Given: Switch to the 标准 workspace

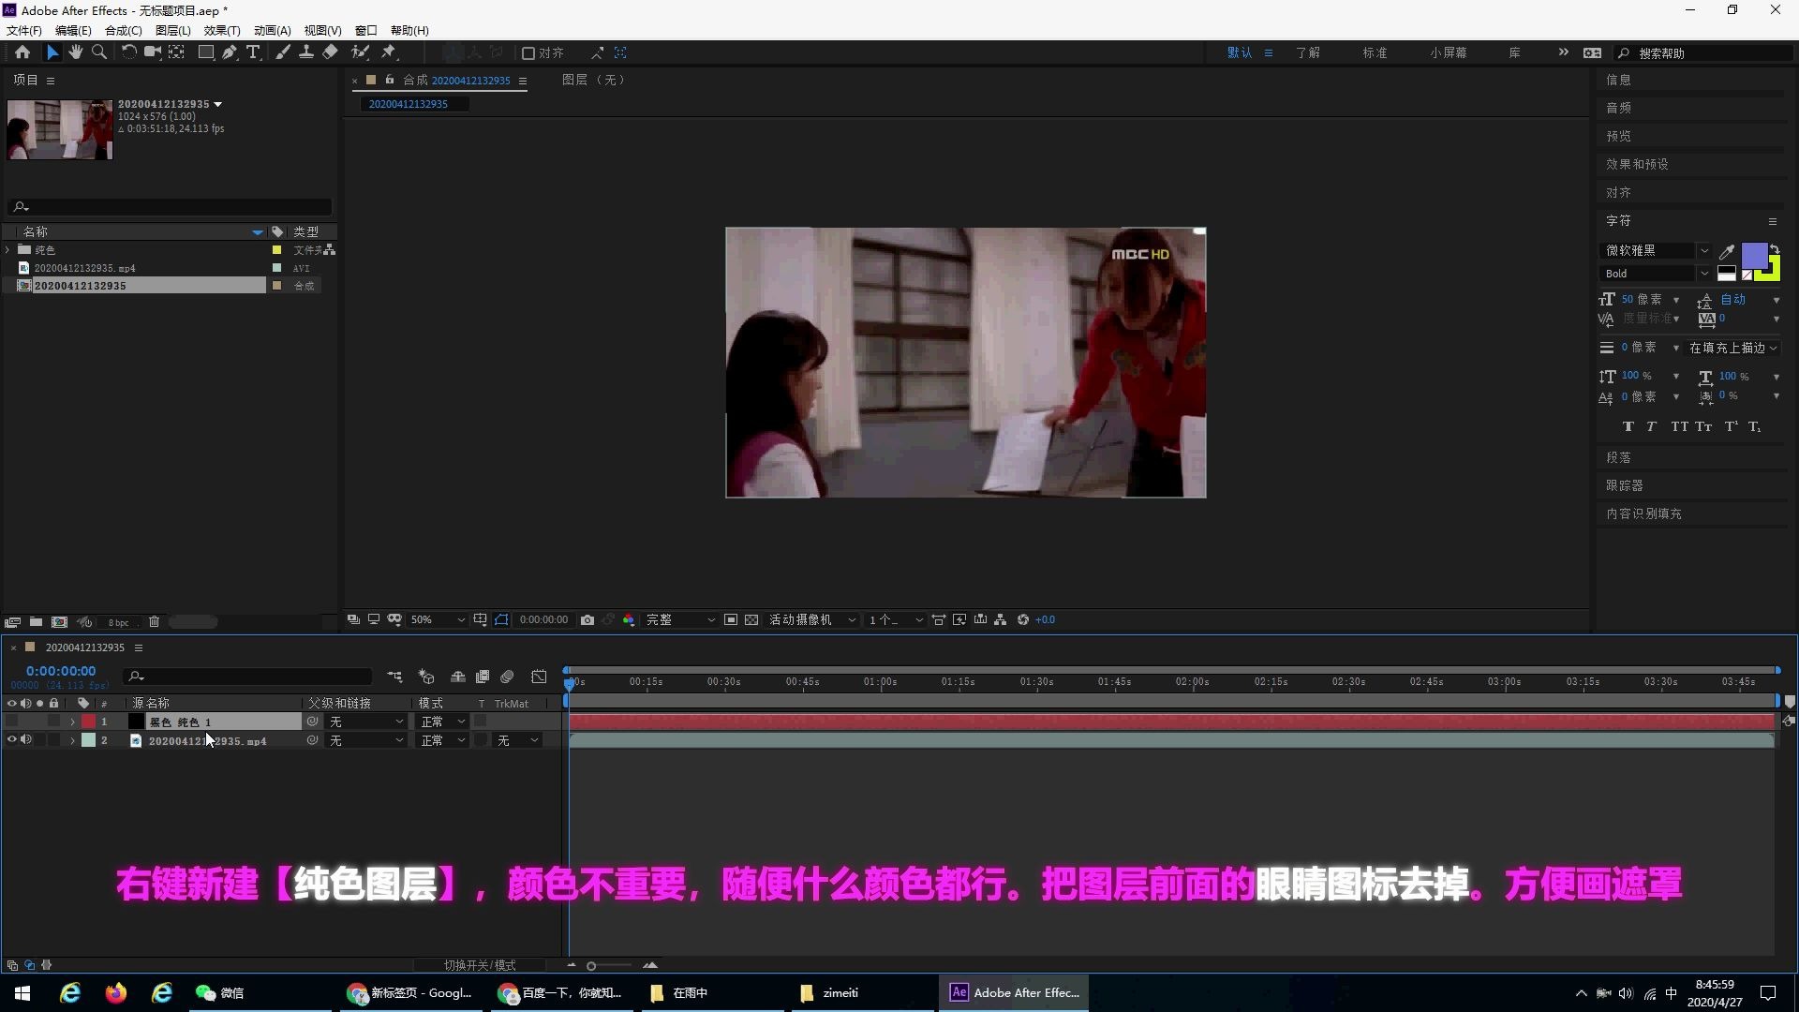Looking at the screenshot, I should [x=1375, y=52].
